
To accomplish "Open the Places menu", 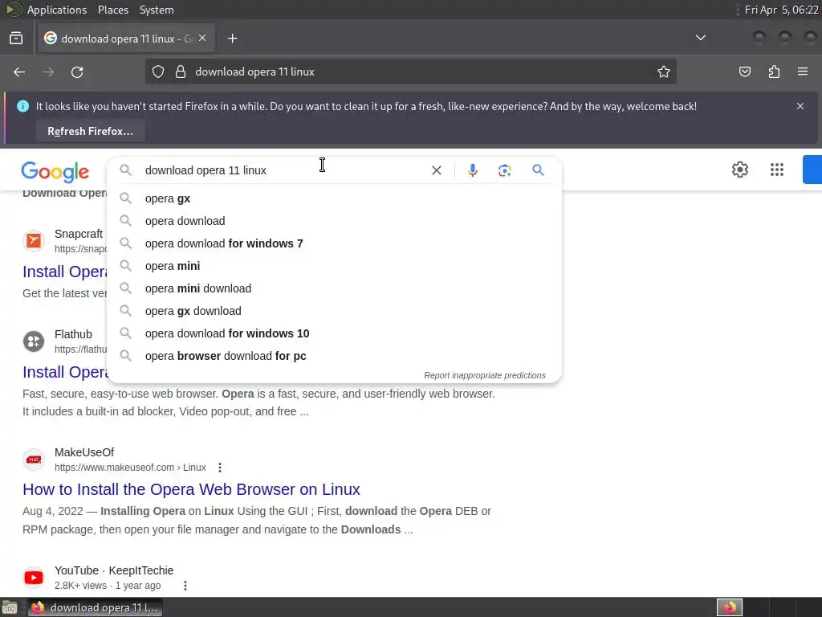I will 112,10.
